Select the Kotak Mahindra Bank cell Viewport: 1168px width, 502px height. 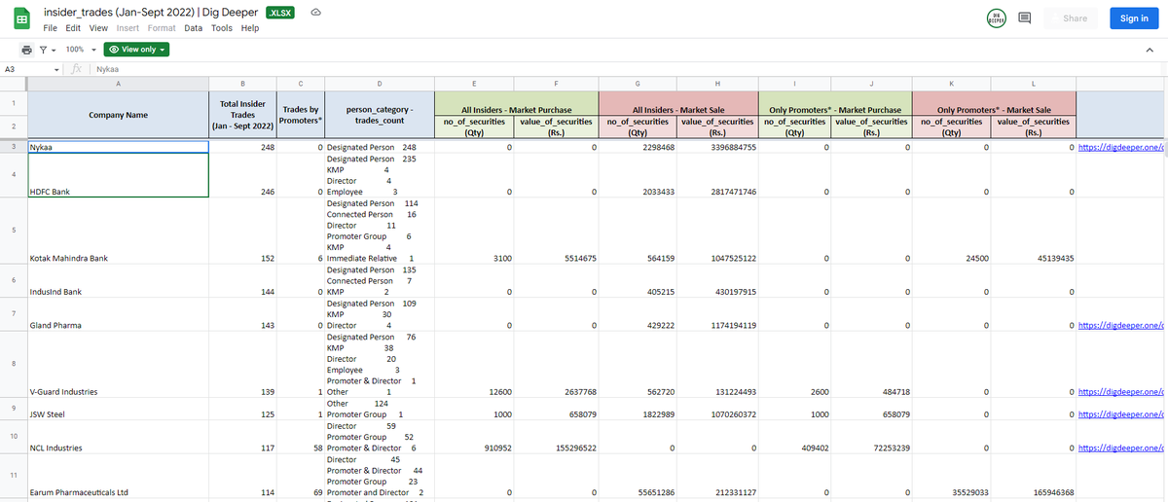[x=118, y=231]
